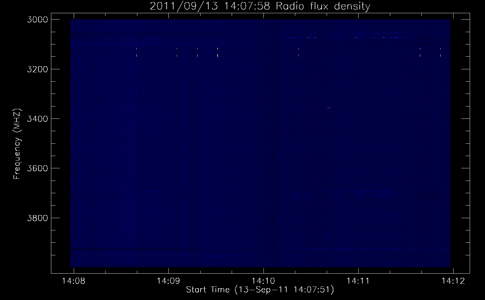Click the "Frequency (MHZ)" axis label
485x300 pixels.
[17, 144]
